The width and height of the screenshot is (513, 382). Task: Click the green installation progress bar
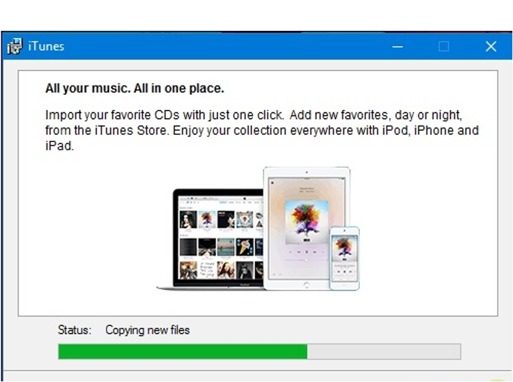pyautogui.click(x=259, y=352)
